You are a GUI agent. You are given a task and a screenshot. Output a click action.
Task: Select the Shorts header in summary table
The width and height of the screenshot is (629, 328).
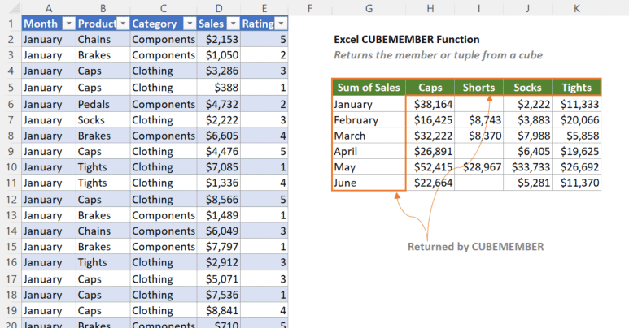[478, 88]
